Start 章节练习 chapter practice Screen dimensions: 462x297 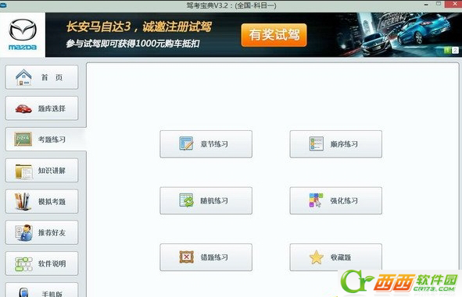coord(206,144)
